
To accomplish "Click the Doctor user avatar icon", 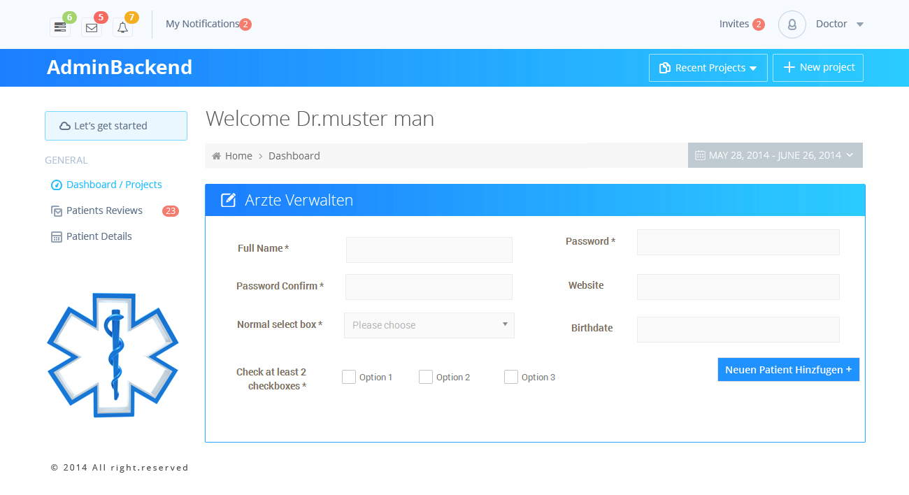I will (792, 24).
